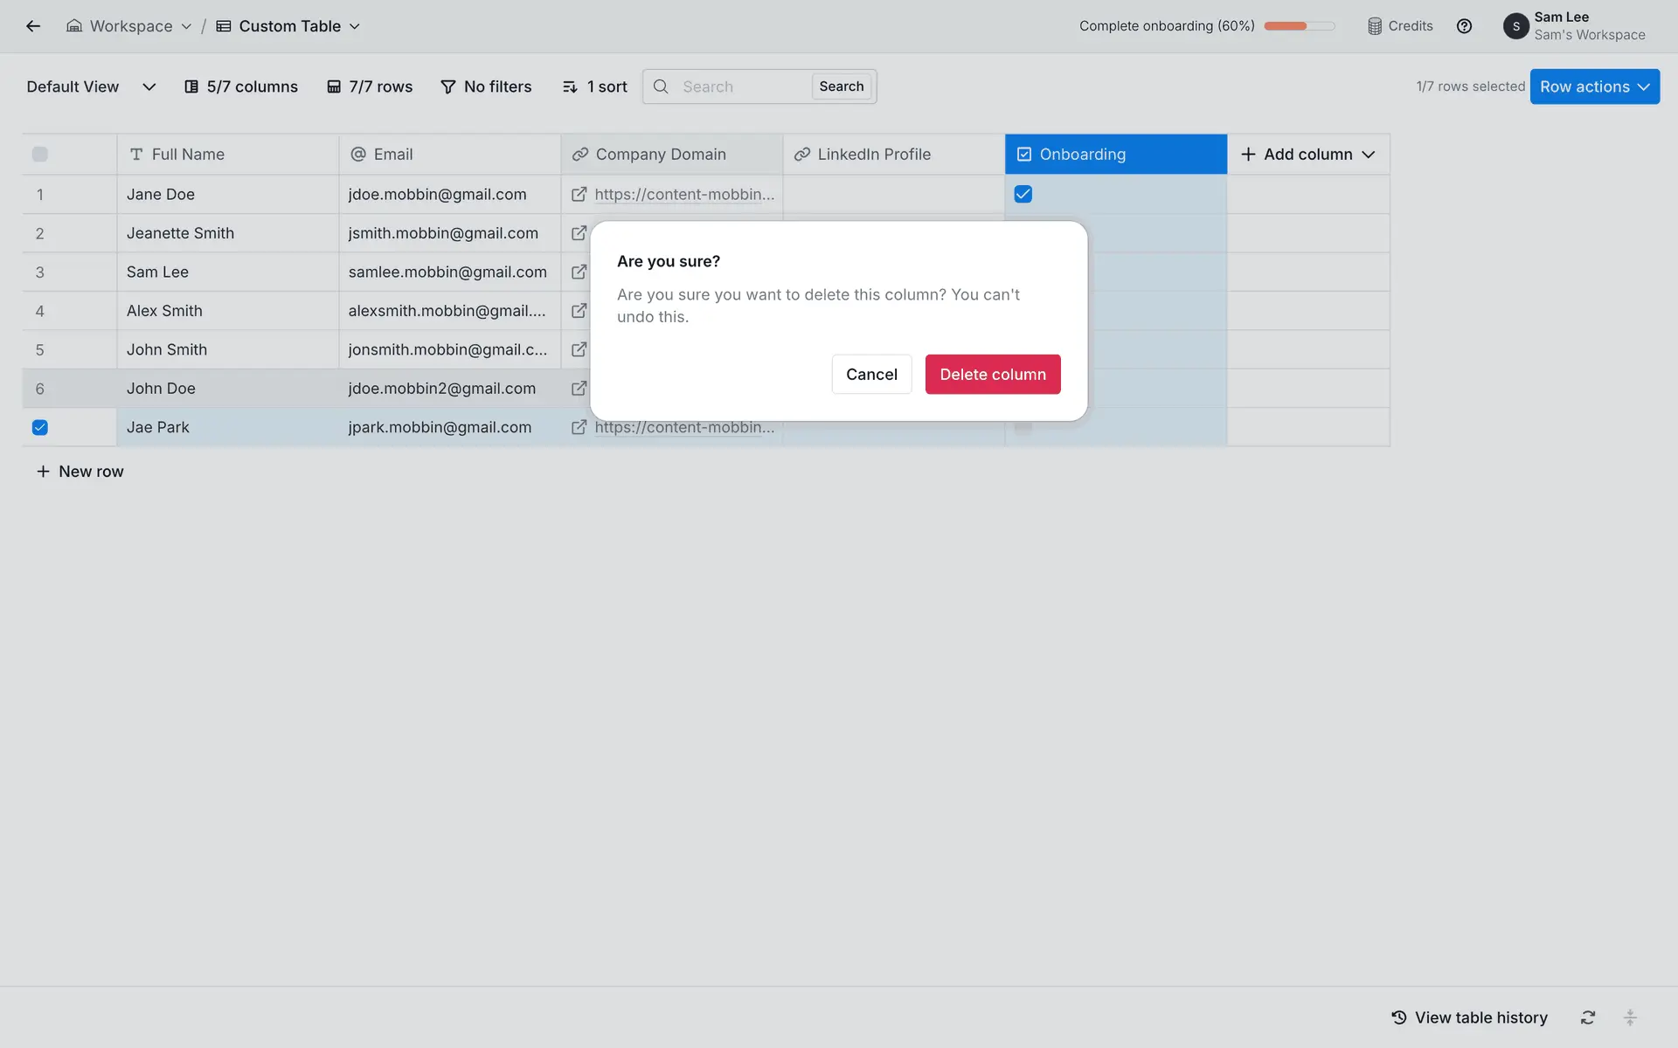Click the collapse rows icon at bottom right
The height and width of the screenshot is (1048, 1678).
point(1630,1017)
